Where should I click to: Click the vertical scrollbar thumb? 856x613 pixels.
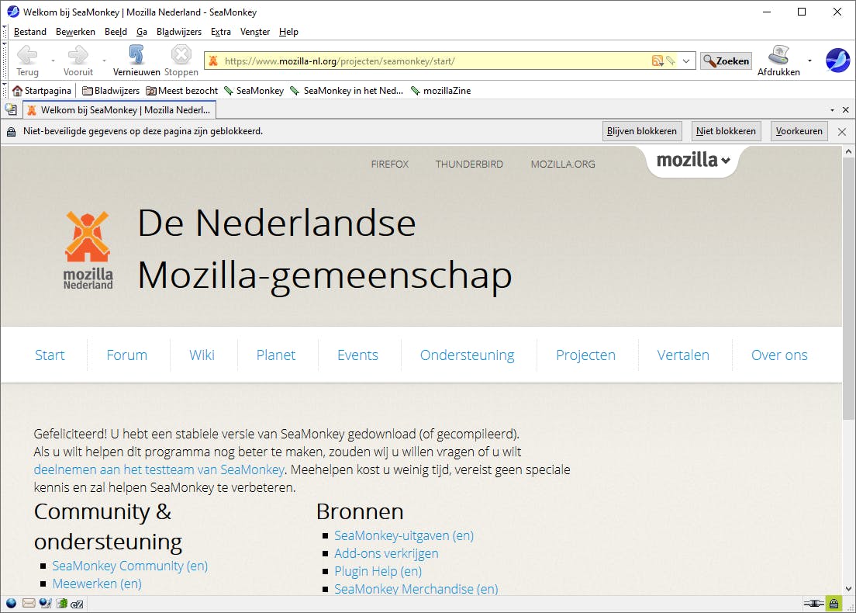(848, 289)
